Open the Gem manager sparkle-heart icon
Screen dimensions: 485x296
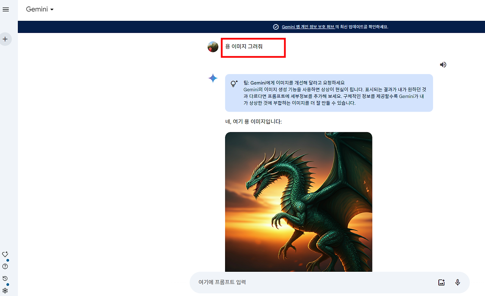point(5,254)
